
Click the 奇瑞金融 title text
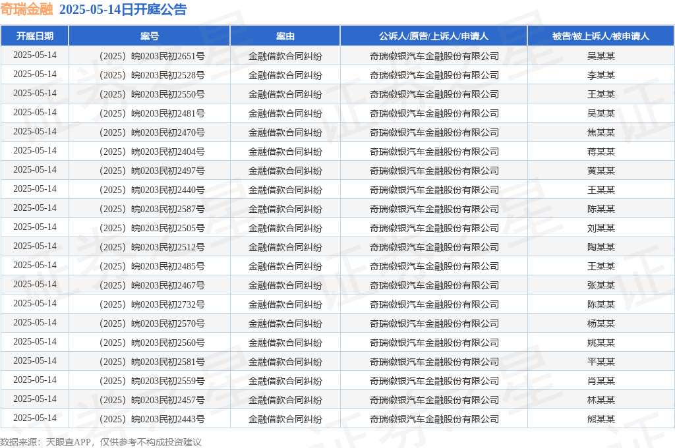click(26, 9)
